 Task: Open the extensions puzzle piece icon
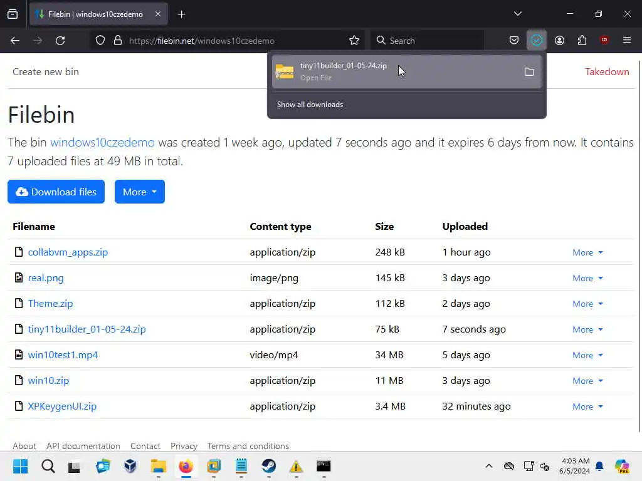(x=582, y=41)
